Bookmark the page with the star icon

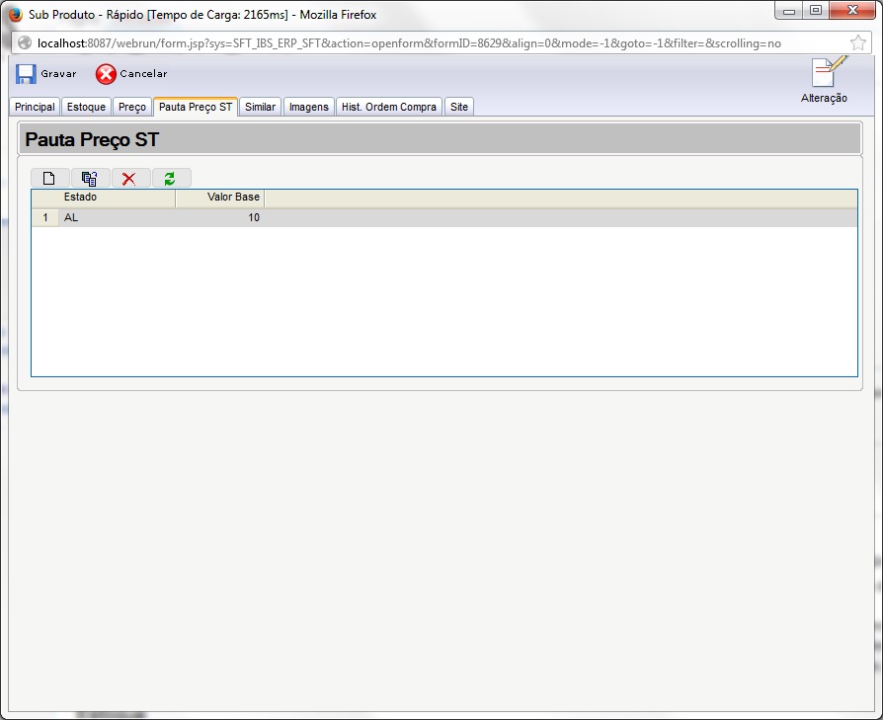[857, 42]
